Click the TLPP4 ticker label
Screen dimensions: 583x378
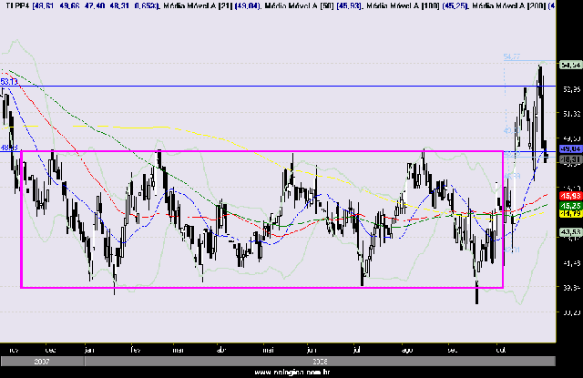click(x=16, y=5)
